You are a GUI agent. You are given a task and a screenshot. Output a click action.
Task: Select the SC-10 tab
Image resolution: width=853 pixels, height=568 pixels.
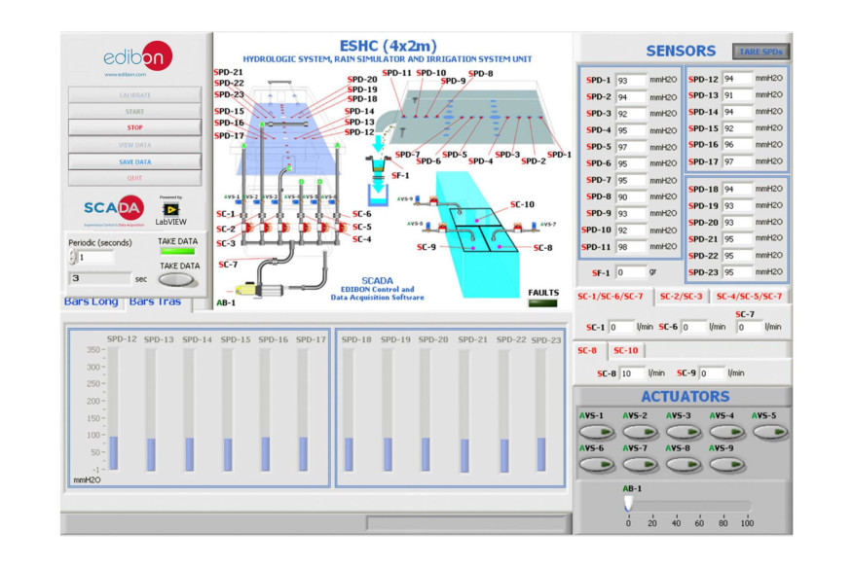click(628, 348)
